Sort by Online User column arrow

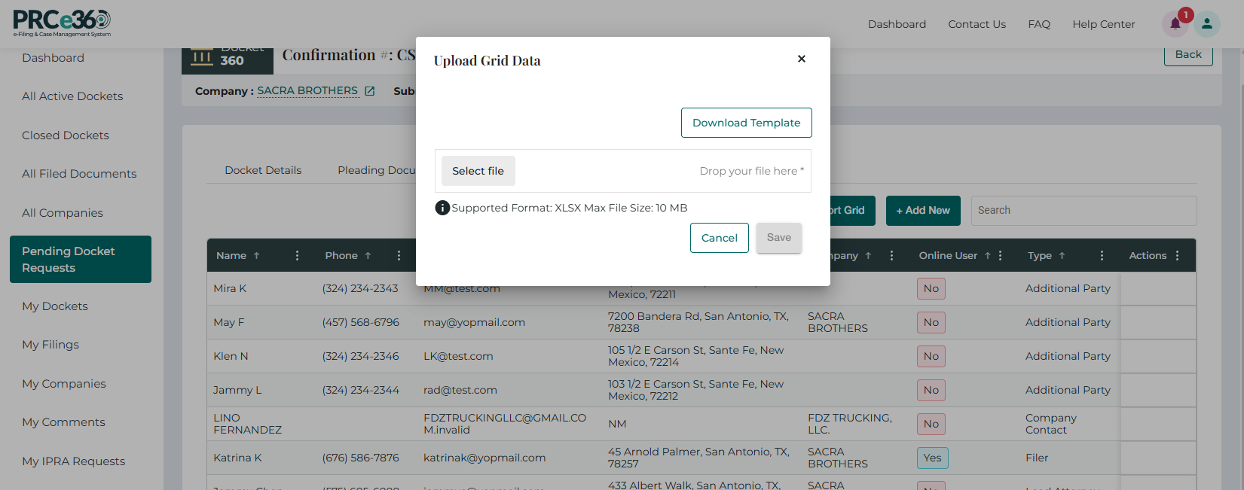coord(987,256)
